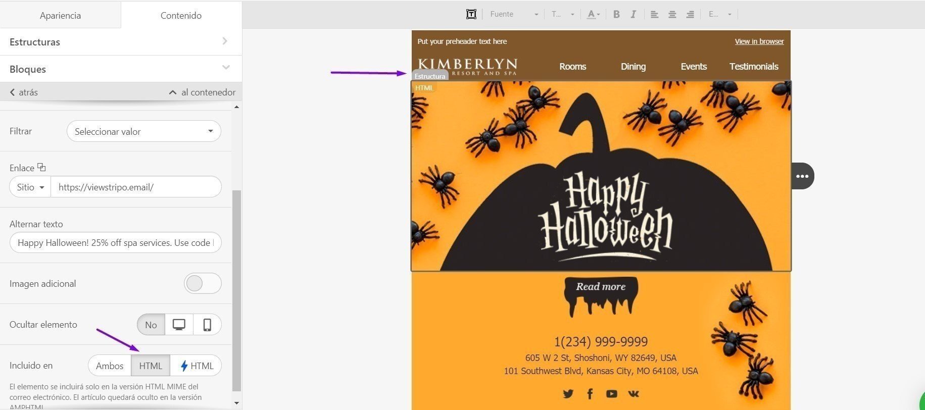
Task: Click the Dining menu item
Action: [x=633, y=66]
